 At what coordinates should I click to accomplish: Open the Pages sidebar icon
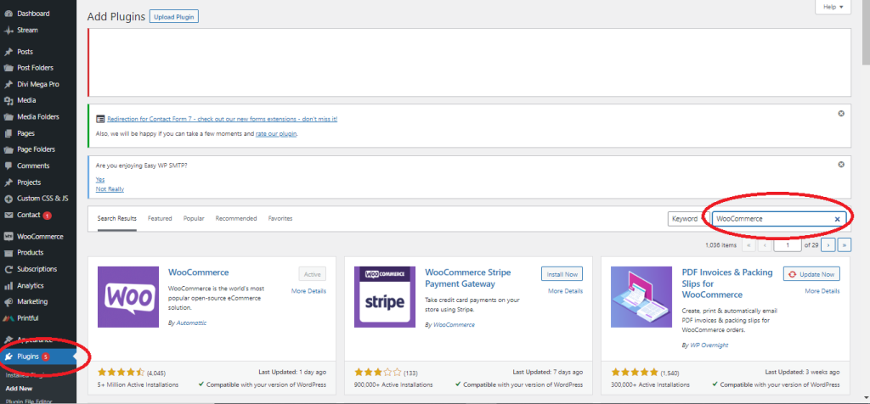coord(8,133)
